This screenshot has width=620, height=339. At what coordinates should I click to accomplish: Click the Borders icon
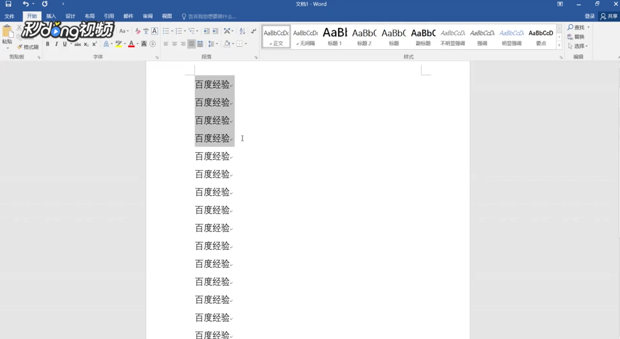239,44
